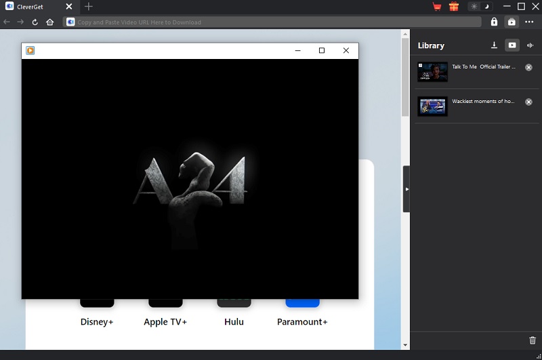Switch to dark theme moon icon

point(486,7)
